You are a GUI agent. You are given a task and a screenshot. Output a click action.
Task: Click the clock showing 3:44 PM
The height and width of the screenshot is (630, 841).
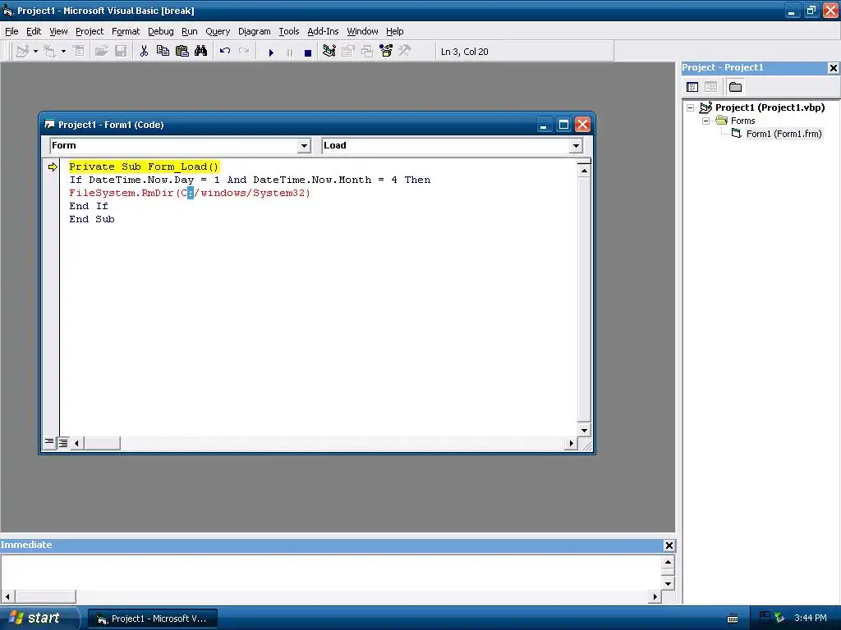(x=810, y=619)
